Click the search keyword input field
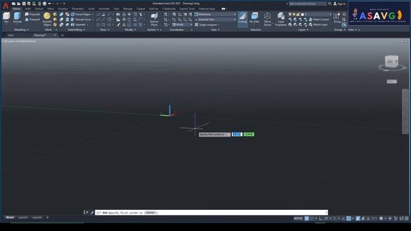411x231 pixels. pyautogui.click(x=308, y=4)
